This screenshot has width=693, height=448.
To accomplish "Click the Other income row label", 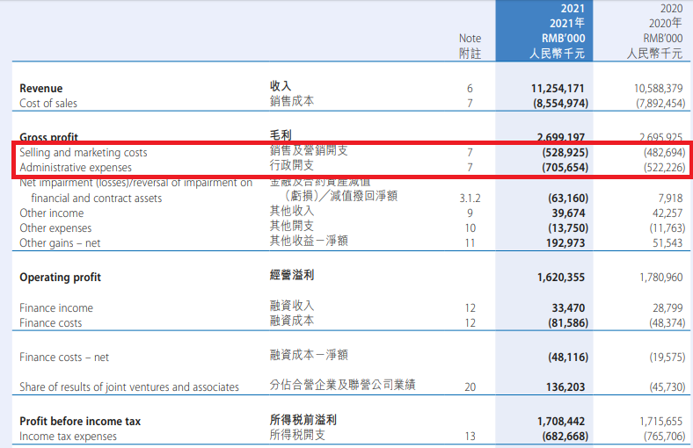I will click(52, 213).
